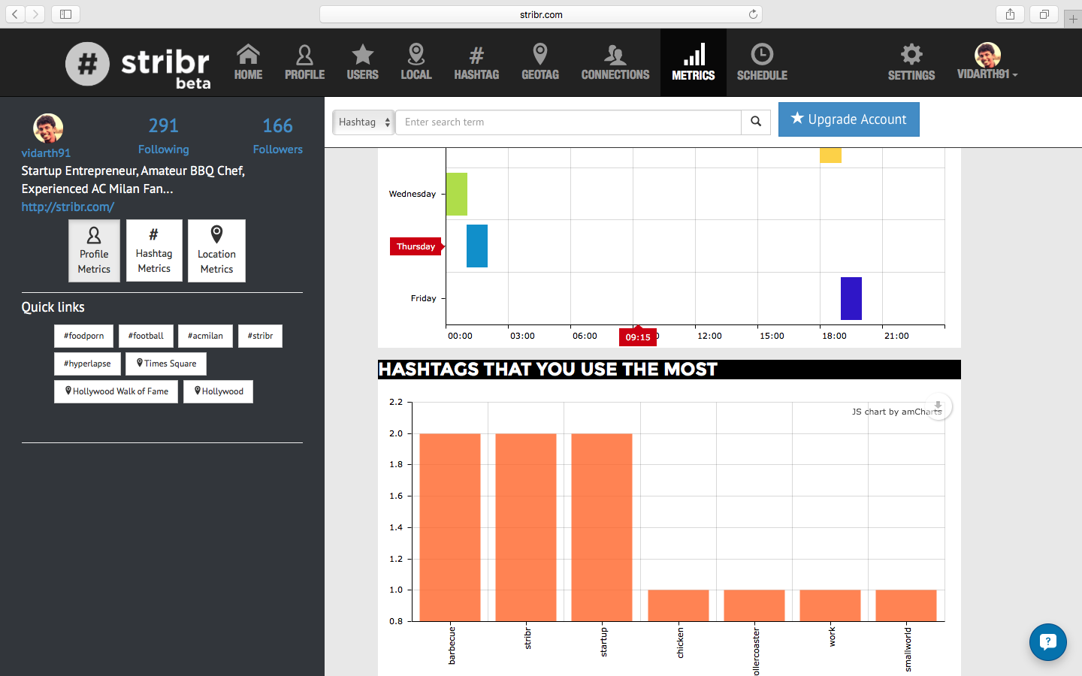Go to Profile in top navigation
This screenshot has width=1082, height=676.
[x=304, y=62]
